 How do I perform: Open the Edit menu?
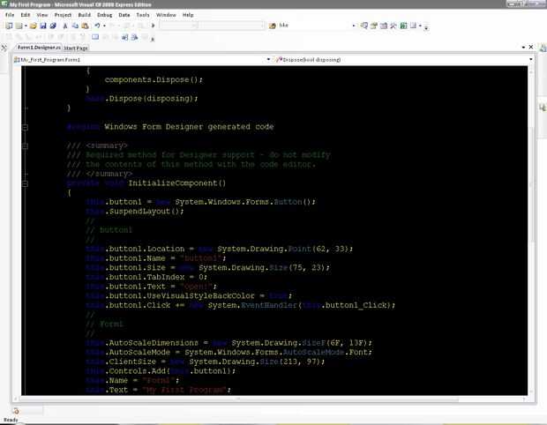[26, 15]
